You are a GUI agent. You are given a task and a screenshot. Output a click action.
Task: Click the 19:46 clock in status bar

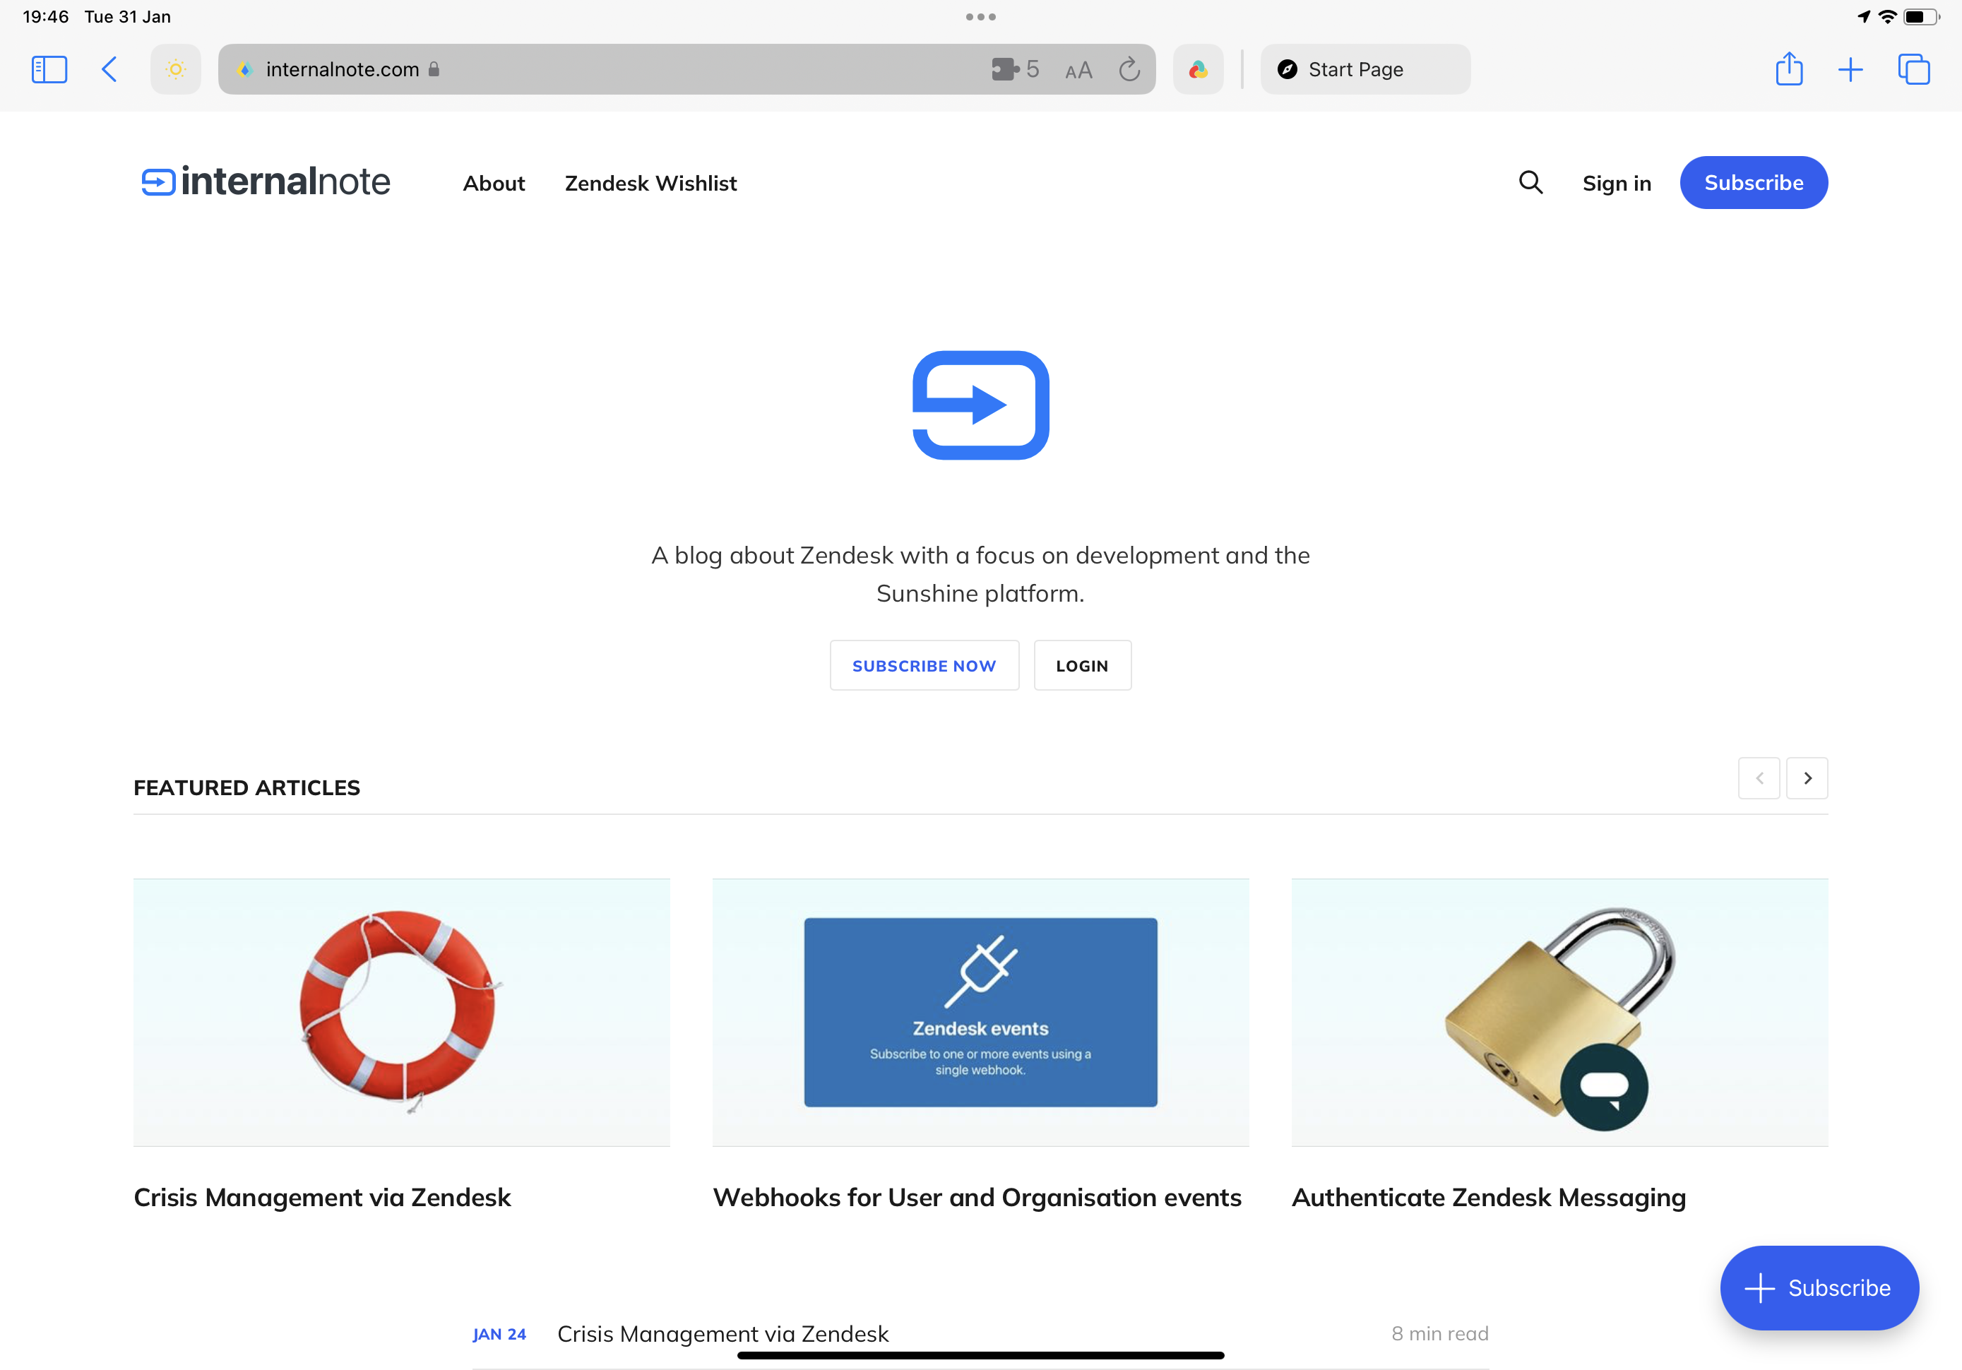45,17
